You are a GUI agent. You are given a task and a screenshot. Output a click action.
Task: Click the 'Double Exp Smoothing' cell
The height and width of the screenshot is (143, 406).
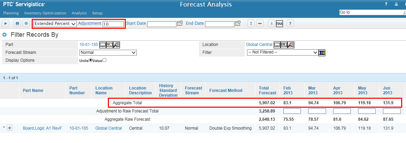click(x=231, y=128)
